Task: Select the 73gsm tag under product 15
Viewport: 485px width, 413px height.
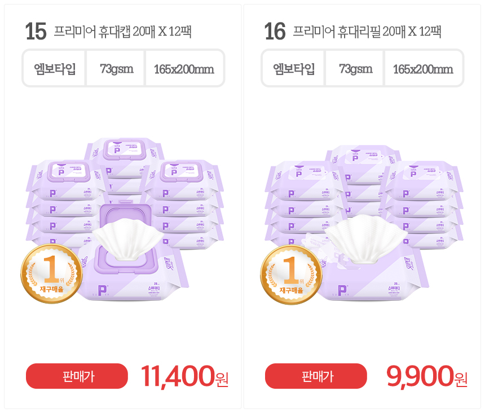Action: point(116,69)
